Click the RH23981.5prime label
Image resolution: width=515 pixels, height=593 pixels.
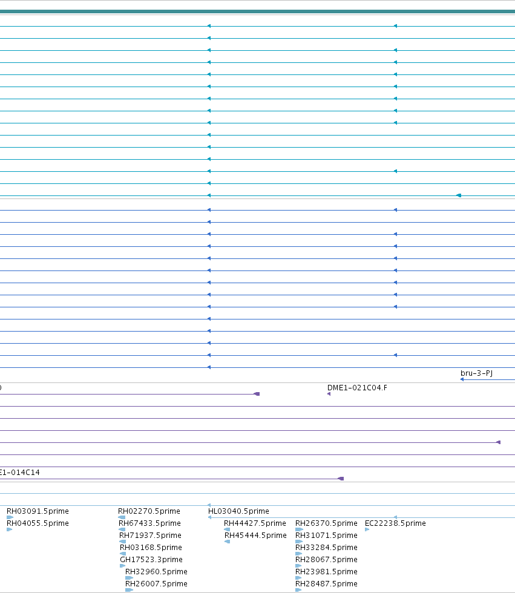pos(326,571)
